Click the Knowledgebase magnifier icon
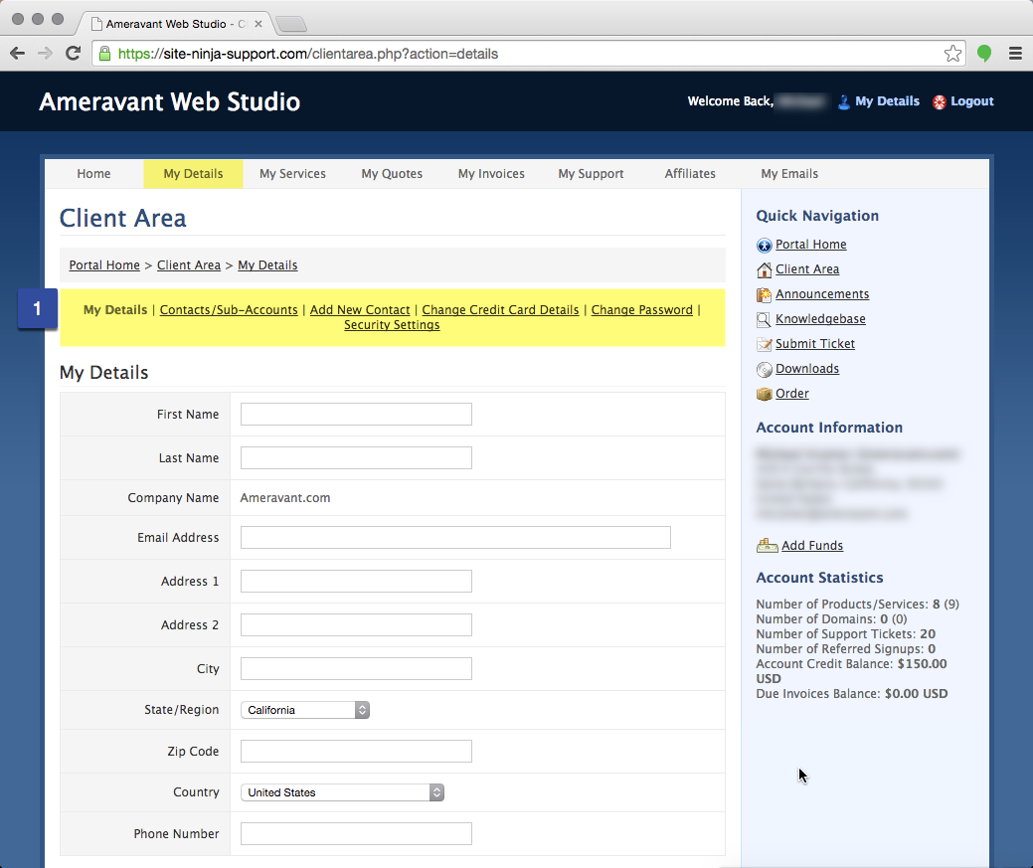Image resolution: width=1033 pixels, height=868 pixels. pos(765,319)
